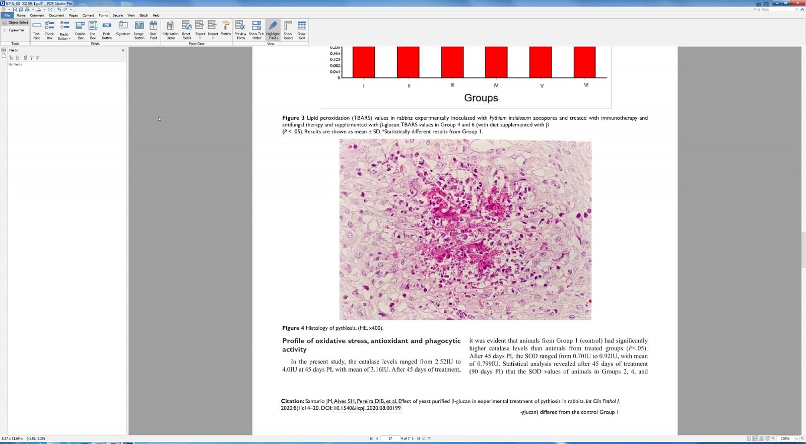Viewport: 806px width, 444px height.
Task: Open the 150% zoom level dropdown
Action: point(796,438)
